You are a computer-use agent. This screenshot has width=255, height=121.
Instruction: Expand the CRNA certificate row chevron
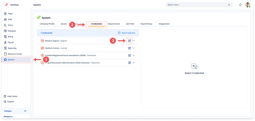[134, 55]
